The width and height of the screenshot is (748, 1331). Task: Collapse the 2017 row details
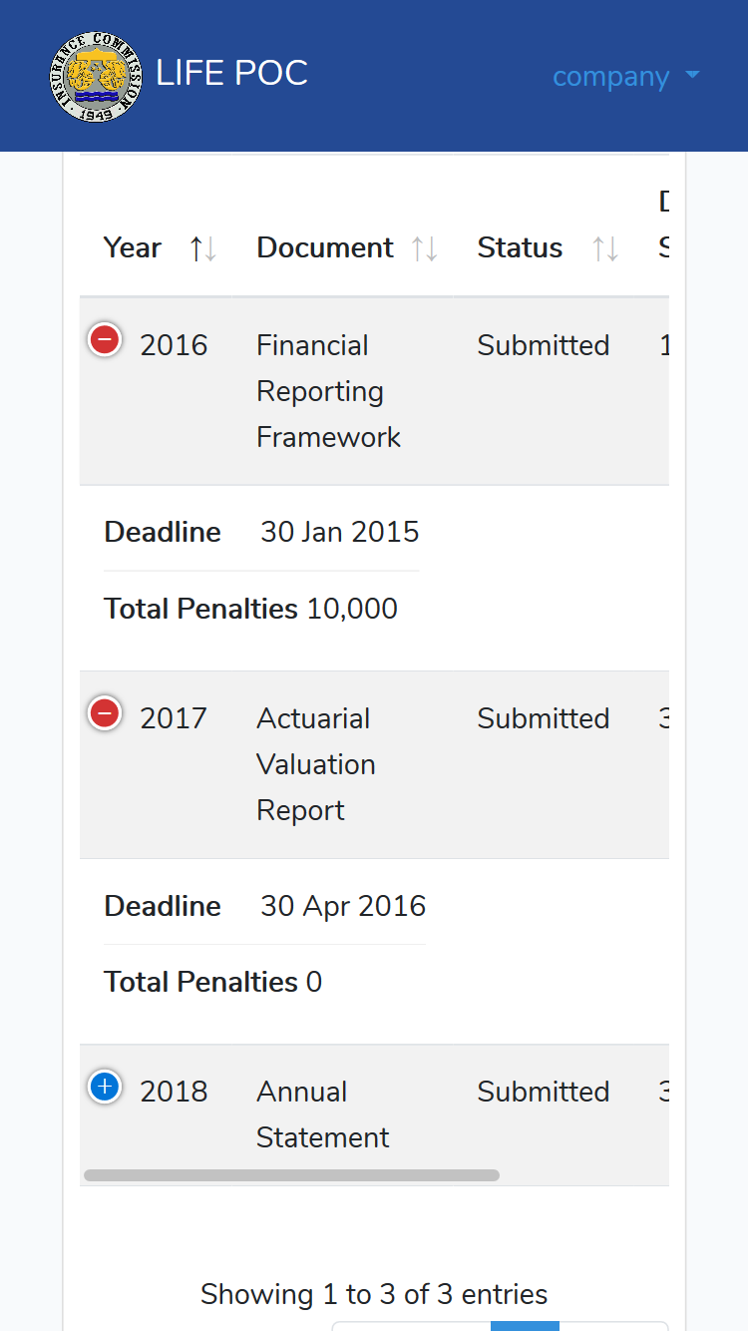pos(105,713)
